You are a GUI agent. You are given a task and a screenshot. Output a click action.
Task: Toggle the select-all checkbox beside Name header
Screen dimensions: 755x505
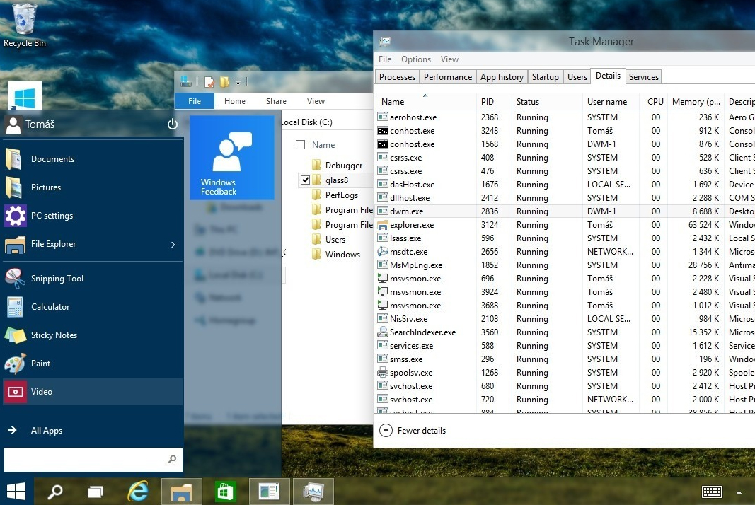coord(300,145)
